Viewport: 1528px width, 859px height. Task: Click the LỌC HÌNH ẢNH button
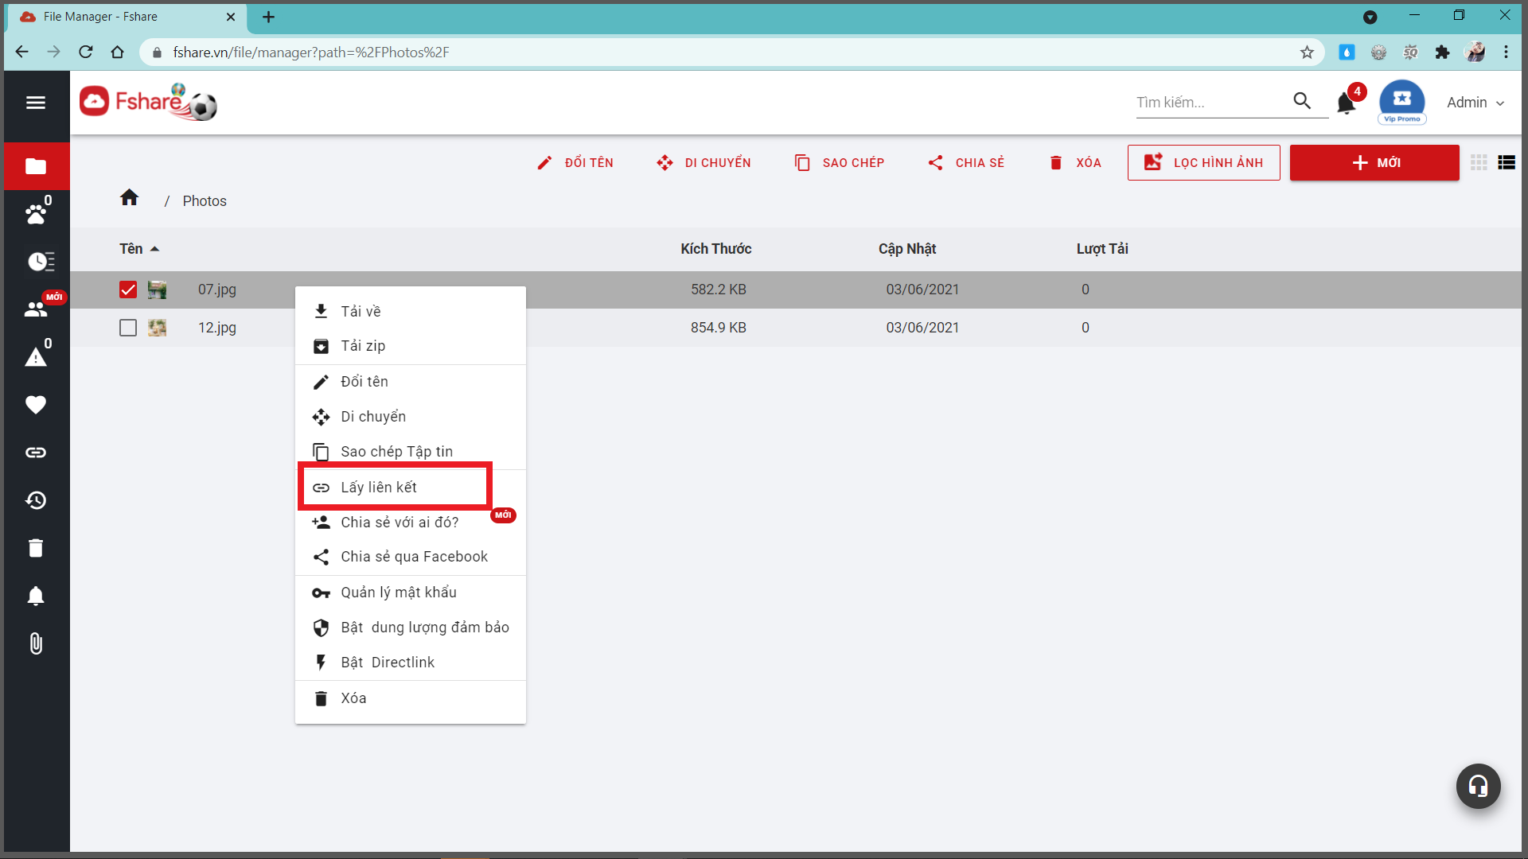1203,162
